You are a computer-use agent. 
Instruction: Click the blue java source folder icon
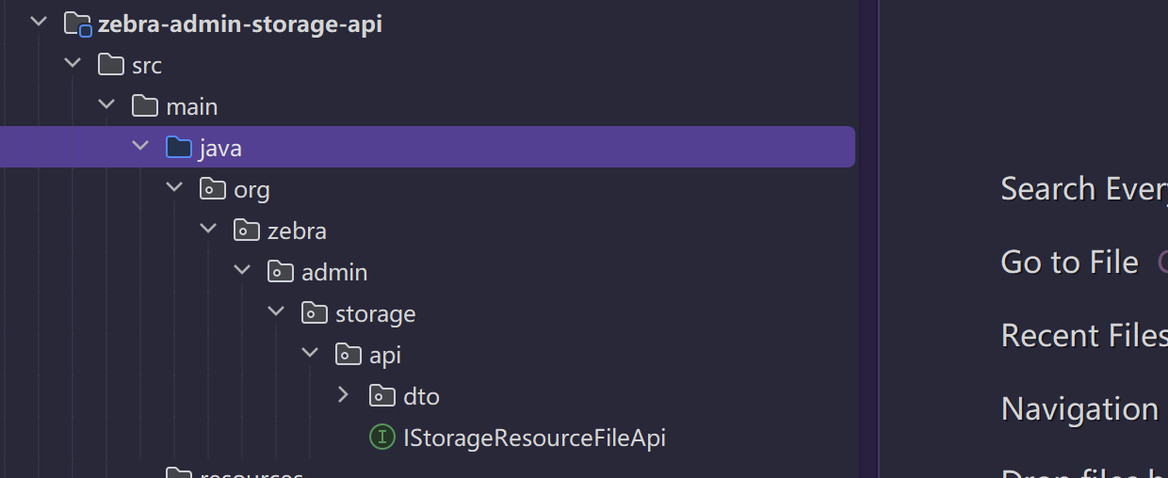(x=179, y=148)
